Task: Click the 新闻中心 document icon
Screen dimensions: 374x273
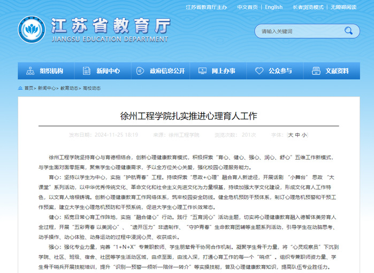Action: (87, 71)
